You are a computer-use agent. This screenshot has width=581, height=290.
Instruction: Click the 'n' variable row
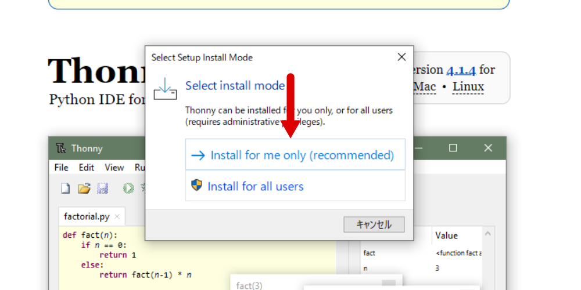coord(421,268)
